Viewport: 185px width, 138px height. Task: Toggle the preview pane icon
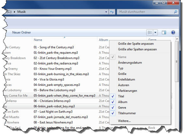click(x=164, y=33)
